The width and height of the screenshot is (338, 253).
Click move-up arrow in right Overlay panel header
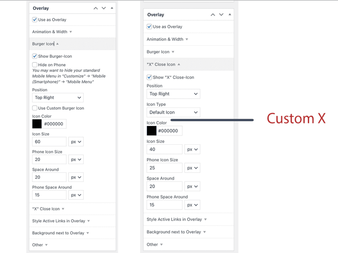pyautogui.click(x=213, y=15)
